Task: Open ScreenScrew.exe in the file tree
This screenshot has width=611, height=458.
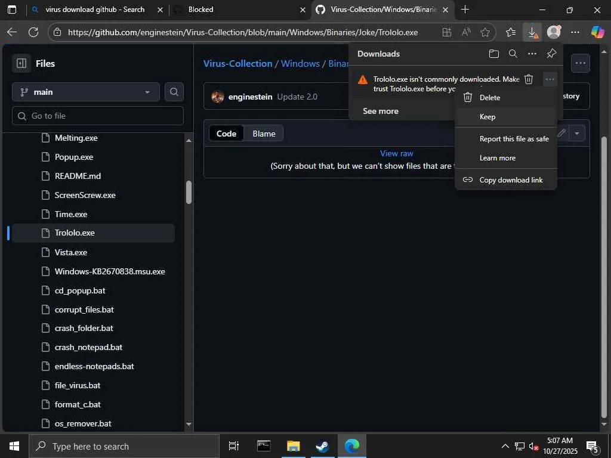Action: coord(85,195)
